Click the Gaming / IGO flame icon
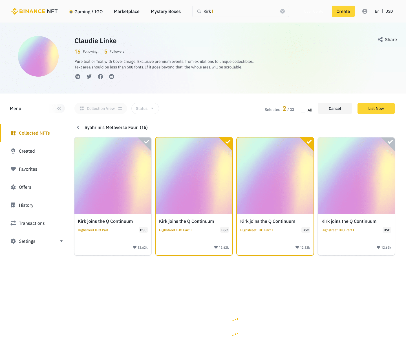The height and width of the screenshot is (338, 406). click(71, 12)
